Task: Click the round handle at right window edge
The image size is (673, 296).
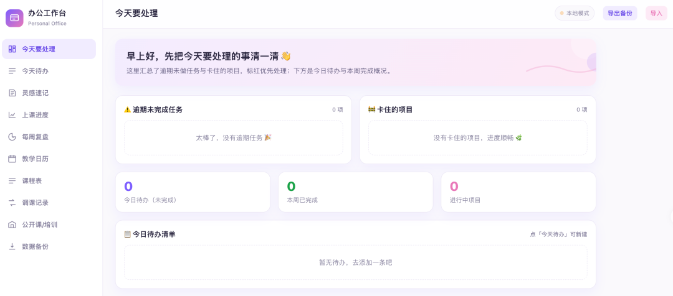Action: [x=671, y=216]
